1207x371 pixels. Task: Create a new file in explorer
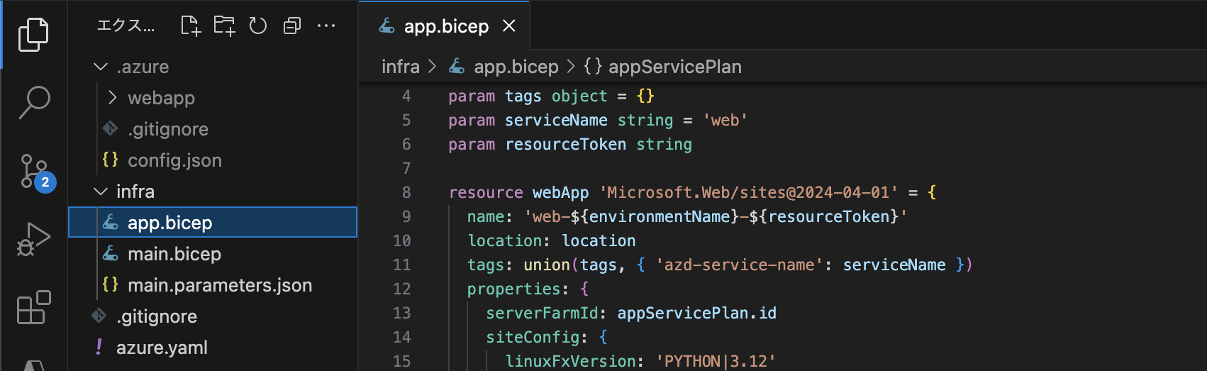[190, 26]
